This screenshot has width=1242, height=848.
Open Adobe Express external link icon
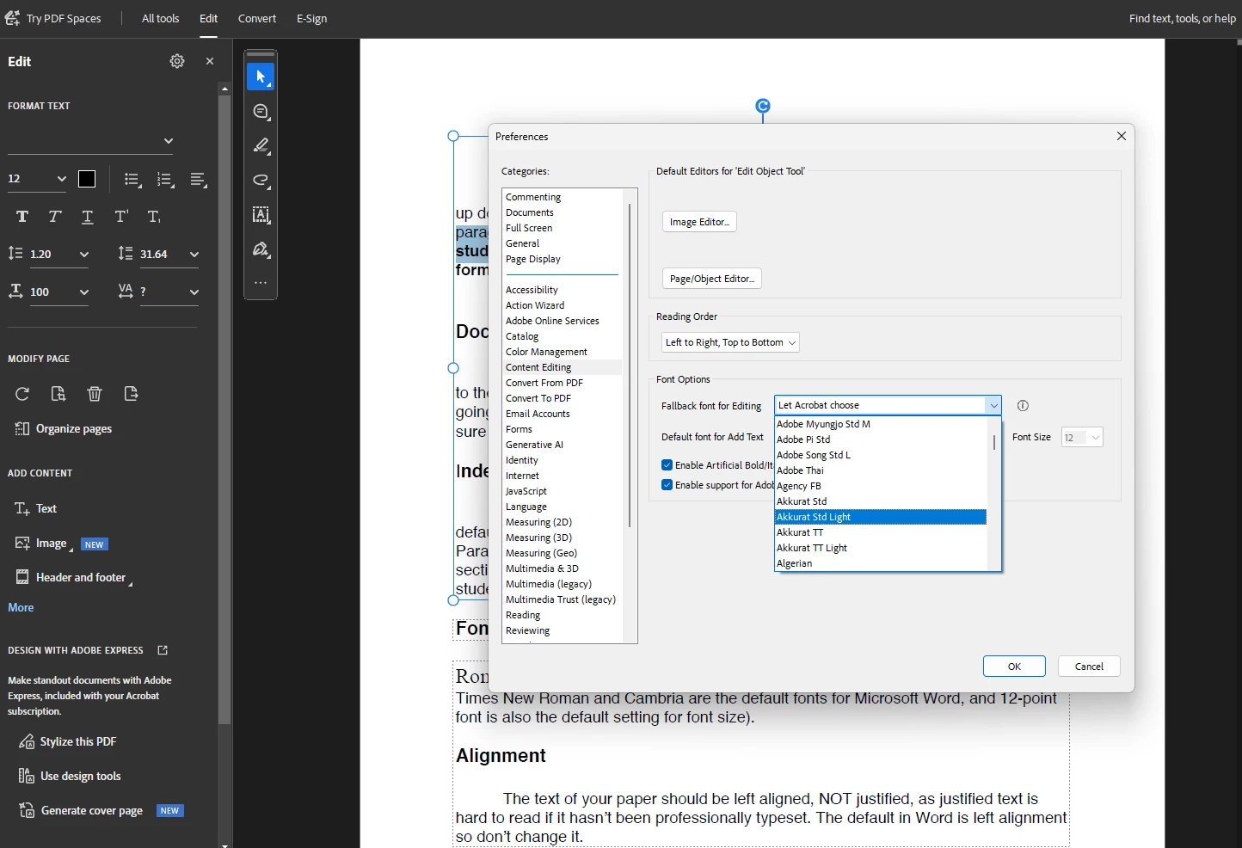tap(163, 650)
